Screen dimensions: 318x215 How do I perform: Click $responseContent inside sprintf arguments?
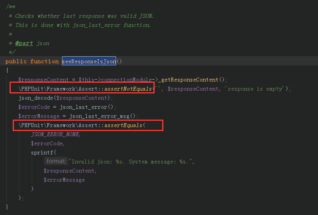[x=69, y=171]
